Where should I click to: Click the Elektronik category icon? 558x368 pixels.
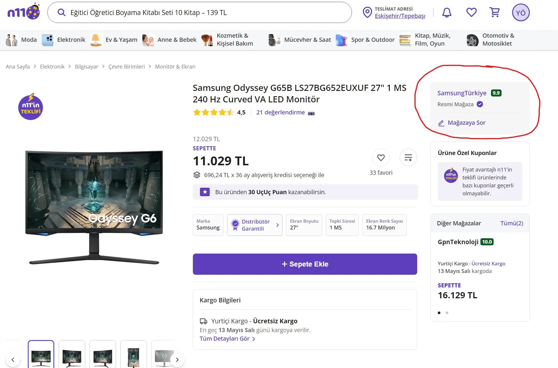[x=48, y=40]
